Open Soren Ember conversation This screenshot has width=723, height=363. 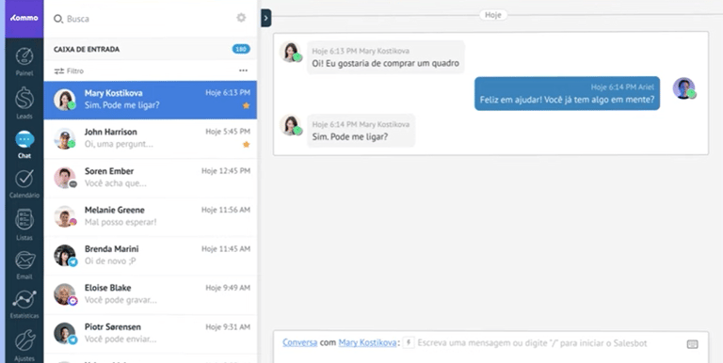pos(151,178)
